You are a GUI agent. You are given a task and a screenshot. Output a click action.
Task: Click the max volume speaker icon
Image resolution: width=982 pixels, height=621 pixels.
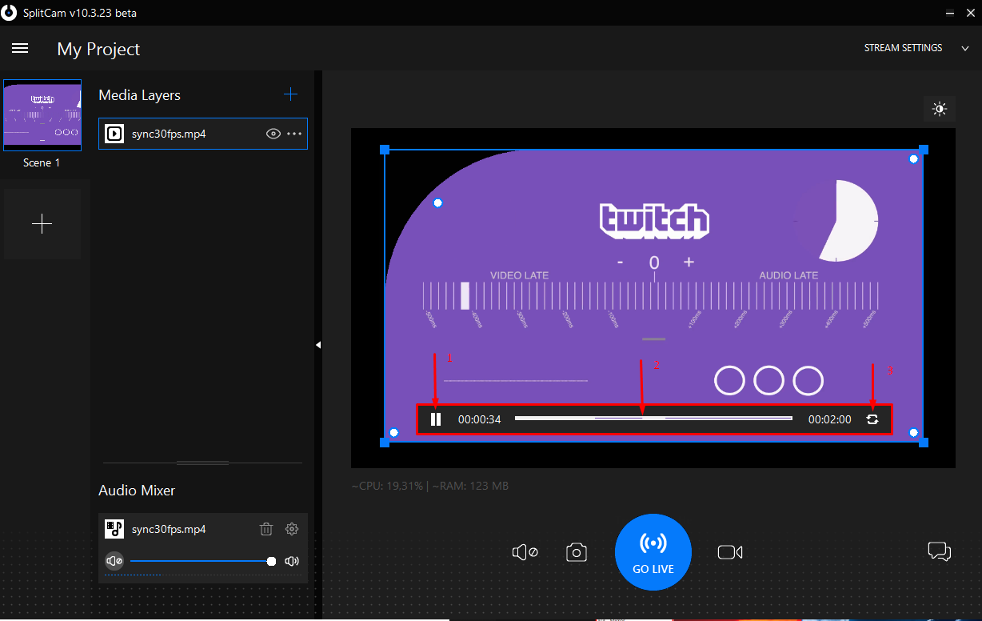coord(292,561)
